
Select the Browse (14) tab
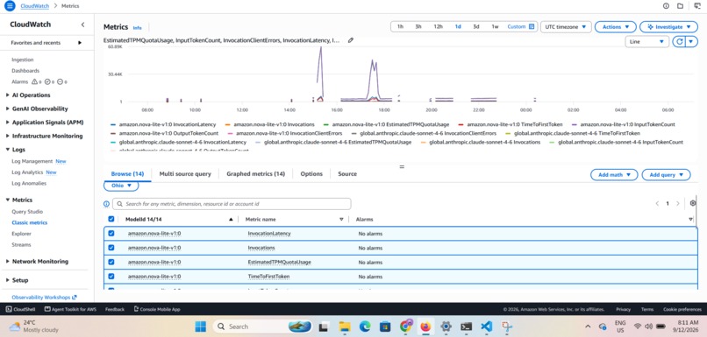click(x=127, y=173)
